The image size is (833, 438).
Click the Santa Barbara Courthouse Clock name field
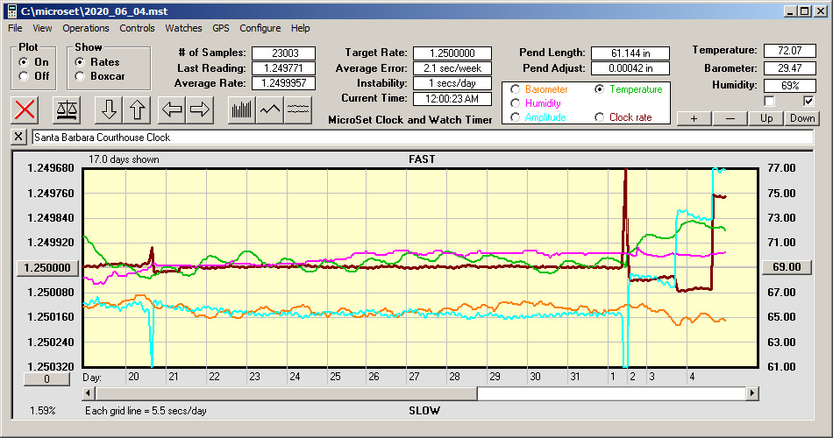point(423,138)
